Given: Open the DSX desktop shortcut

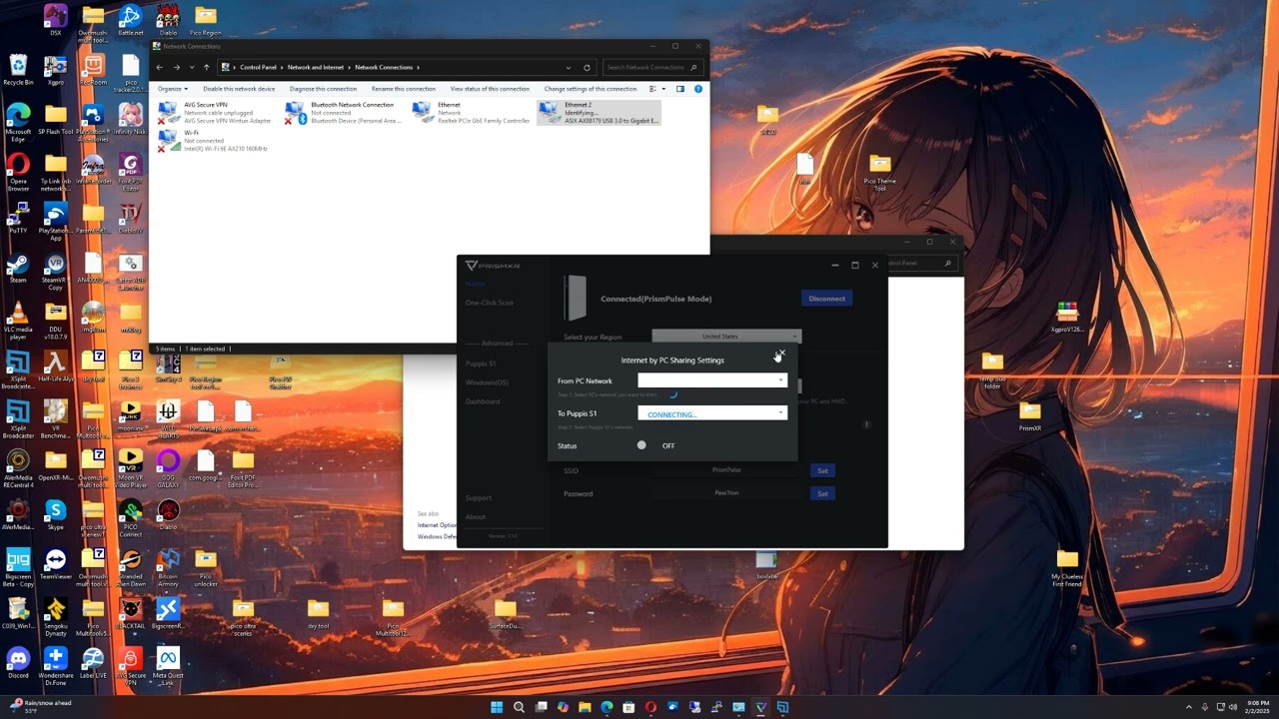Looking at the screenshot, I should pos(55,21).
